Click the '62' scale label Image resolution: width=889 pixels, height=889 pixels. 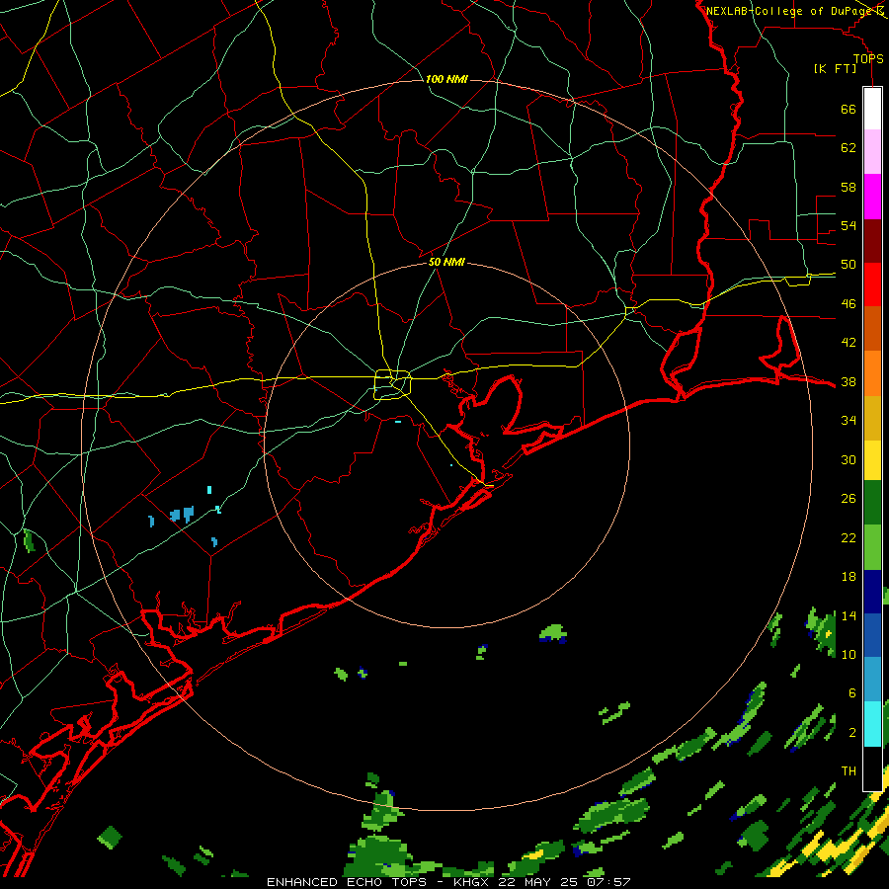(x=849, y=148)
